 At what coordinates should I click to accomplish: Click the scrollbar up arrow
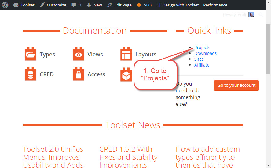(x=268, y=2)
